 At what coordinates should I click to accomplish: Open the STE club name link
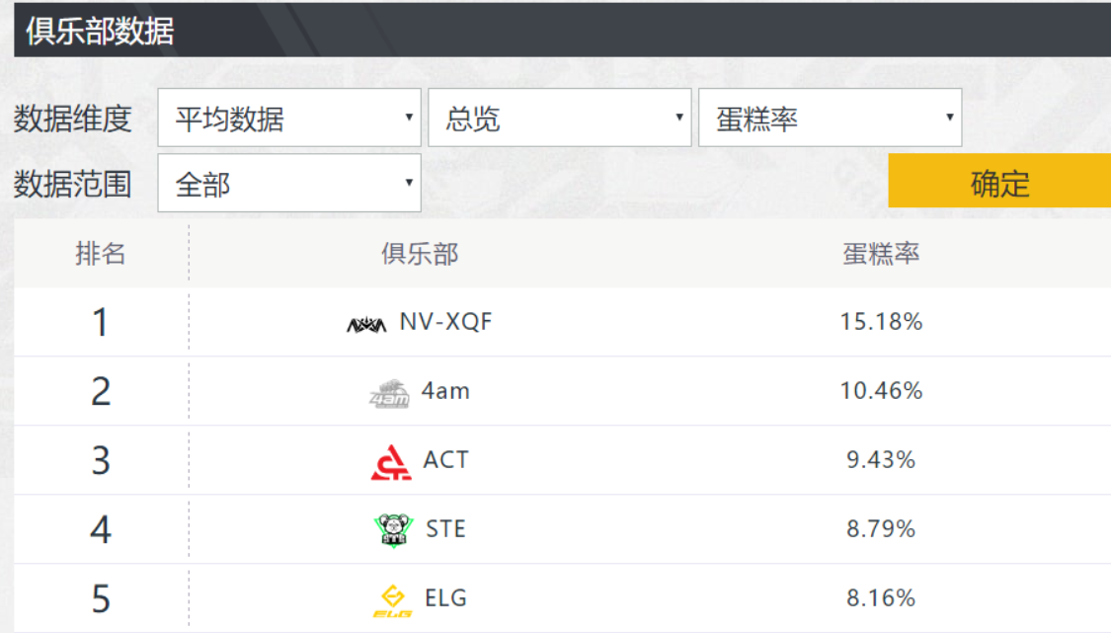click(x=445, y=529)
